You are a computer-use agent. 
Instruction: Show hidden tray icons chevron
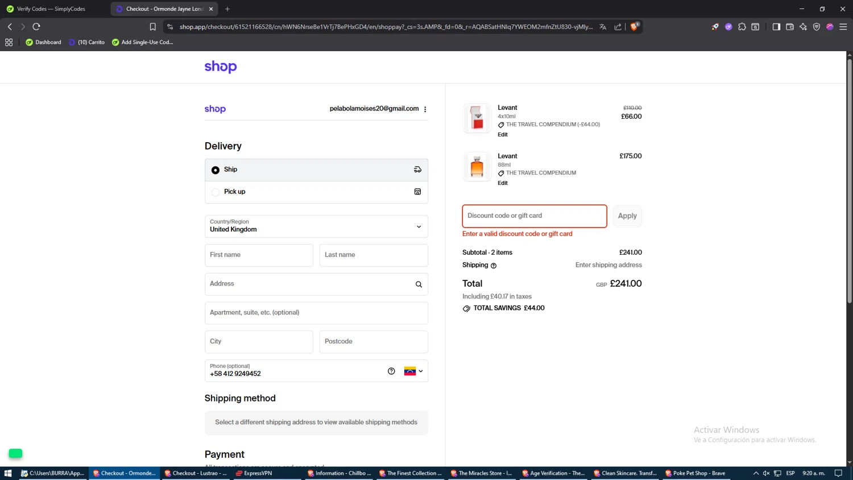click(756, 473)
